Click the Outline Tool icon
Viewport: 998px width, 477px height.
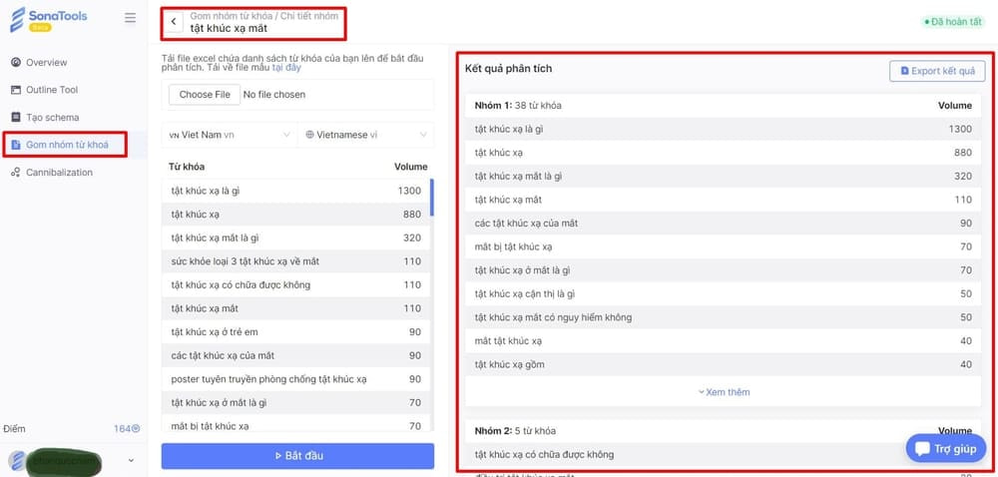click(16, 90)
